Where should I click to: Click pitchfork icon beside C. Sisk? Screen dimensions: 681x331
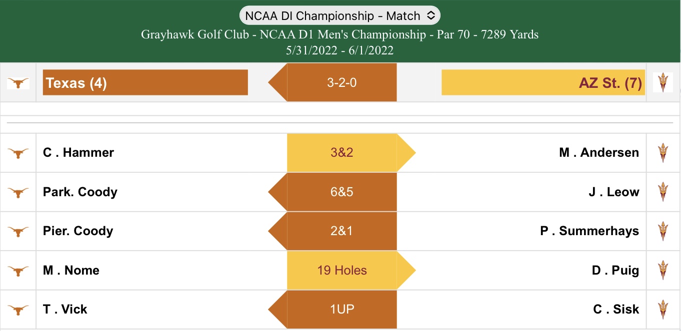[x=663, y=310]
